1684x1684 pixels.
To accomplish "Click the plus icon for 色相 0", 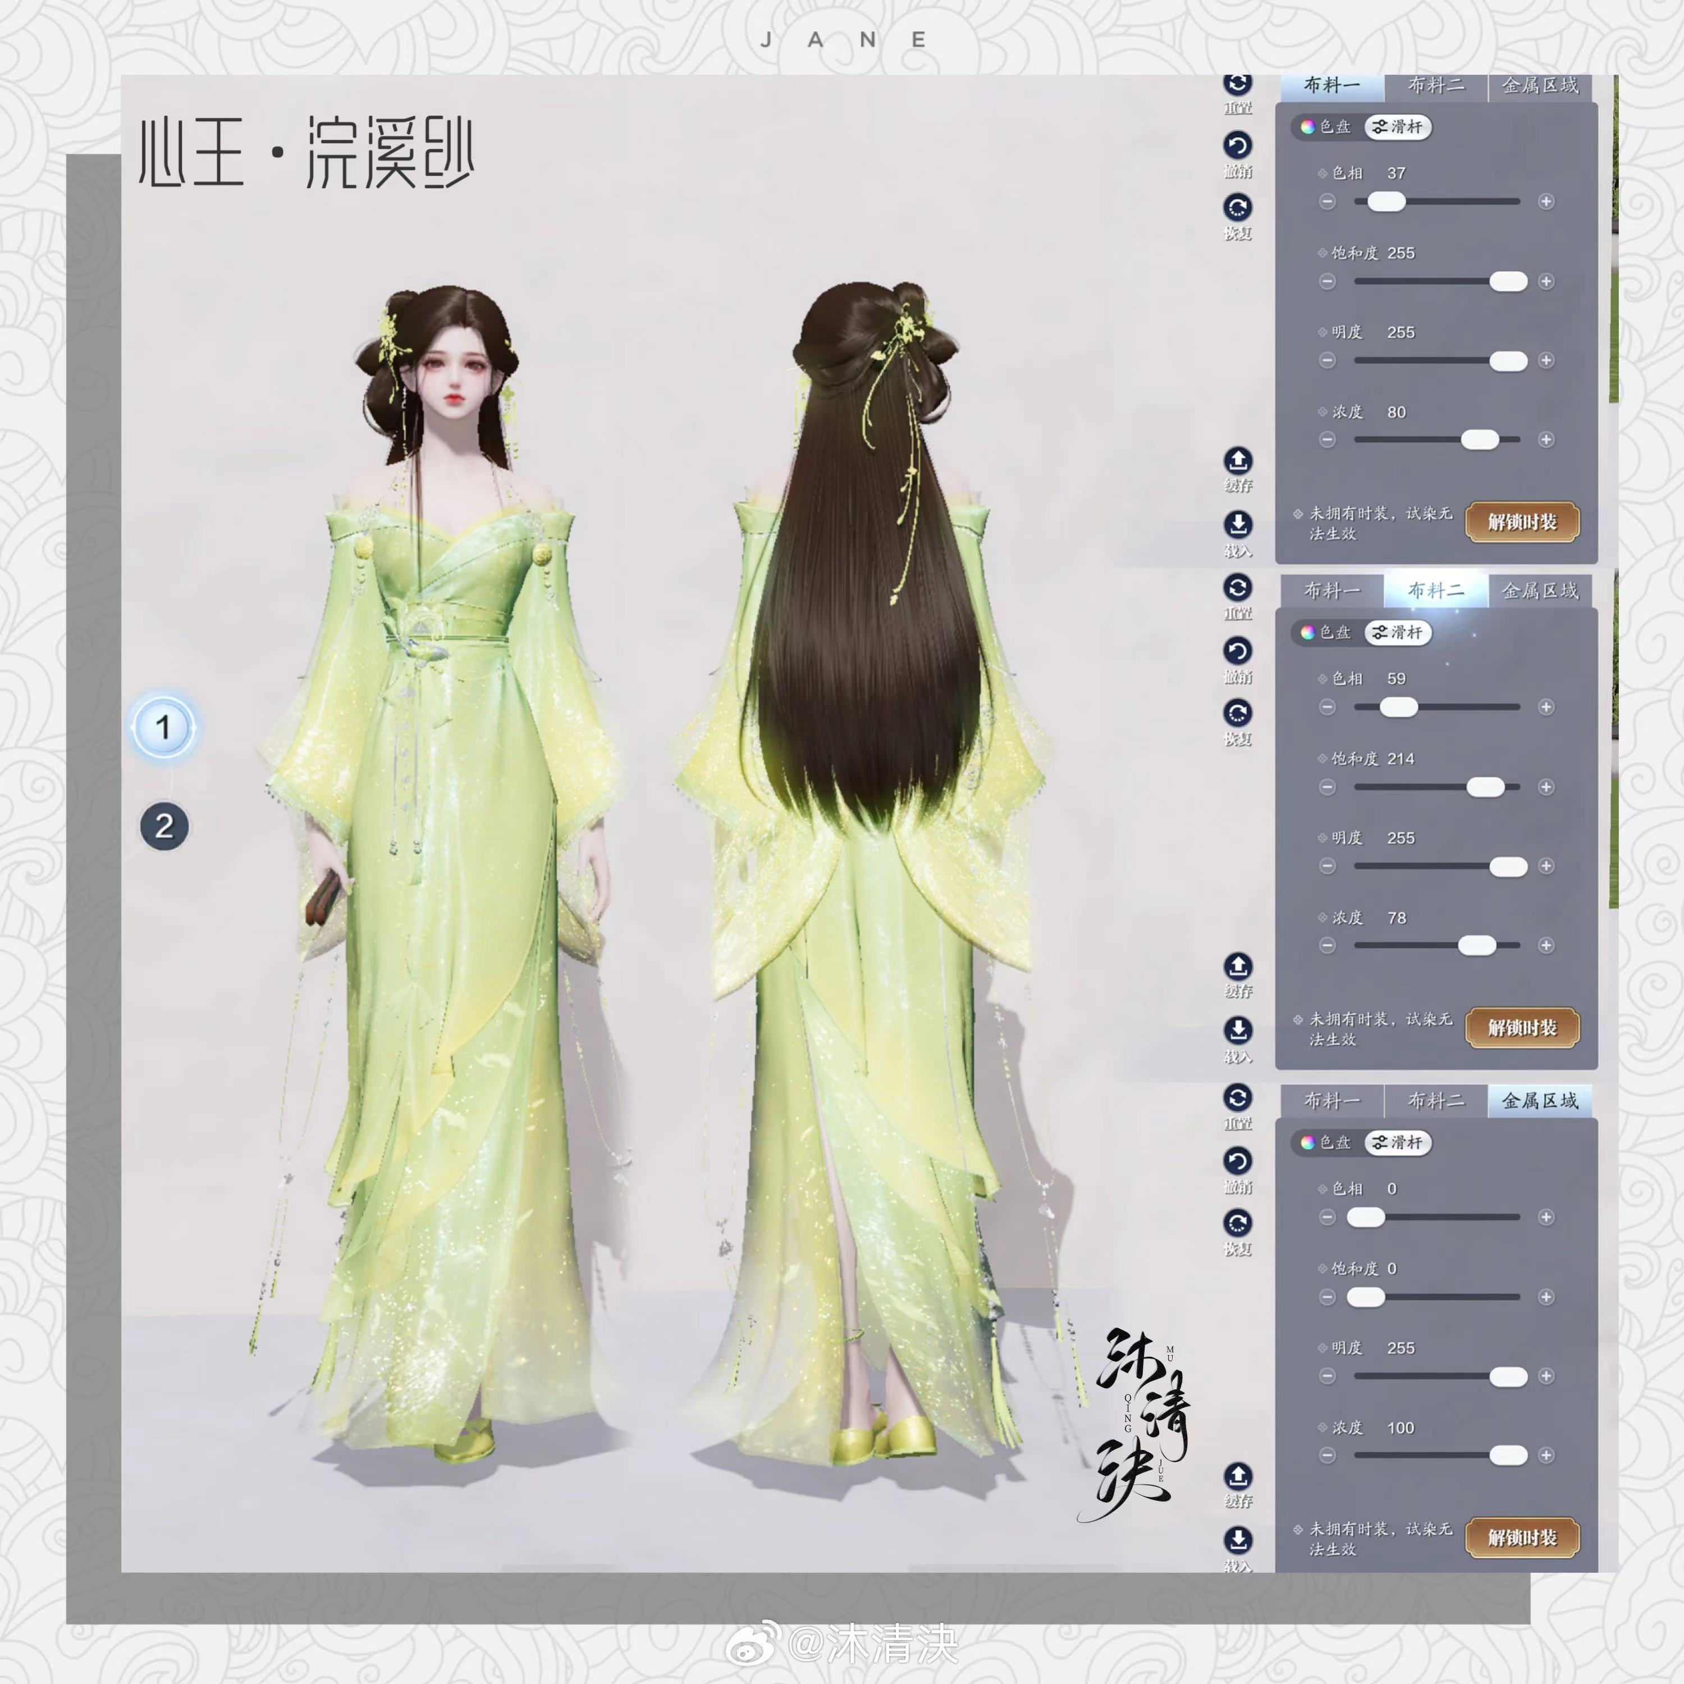I will point(1546,1217).
